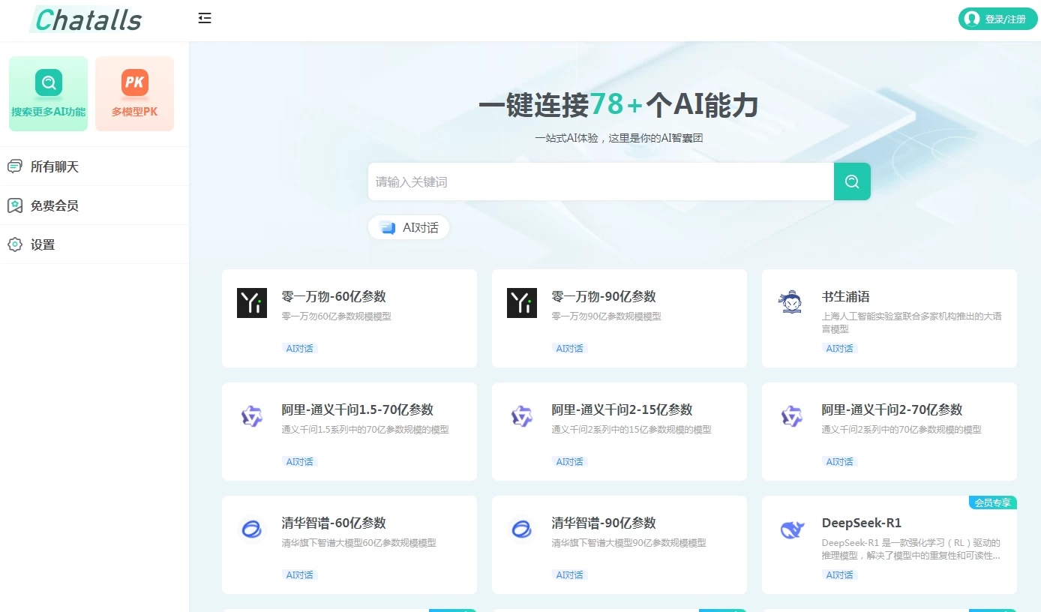Click the DeepSeek-R1 whale icon

[792, 529]
